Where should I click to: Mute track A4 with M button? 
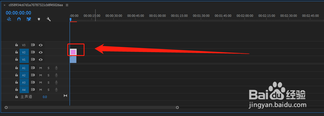click(x=41, y=90)
